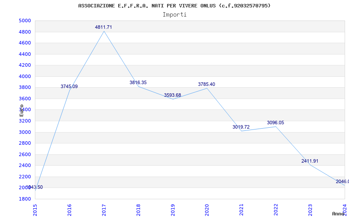Click y-axis value 1800
The width and height of the screenshot is (349, 218).
(x=24, y=199)
